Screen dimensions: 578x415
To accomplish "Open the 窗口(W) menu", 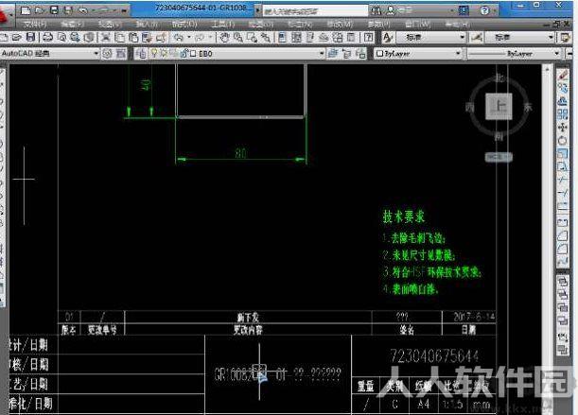I will 417,25.
